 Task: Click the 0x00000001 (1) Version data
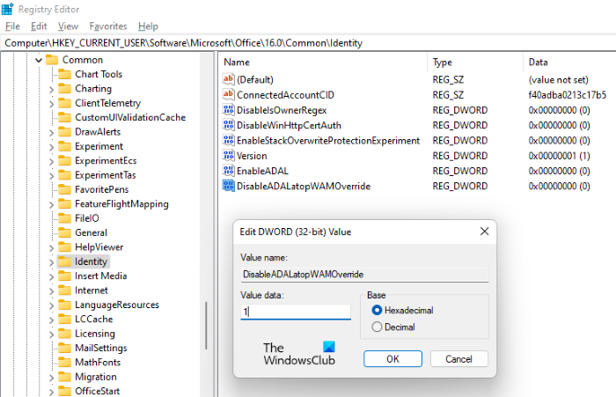pos(559,156)
